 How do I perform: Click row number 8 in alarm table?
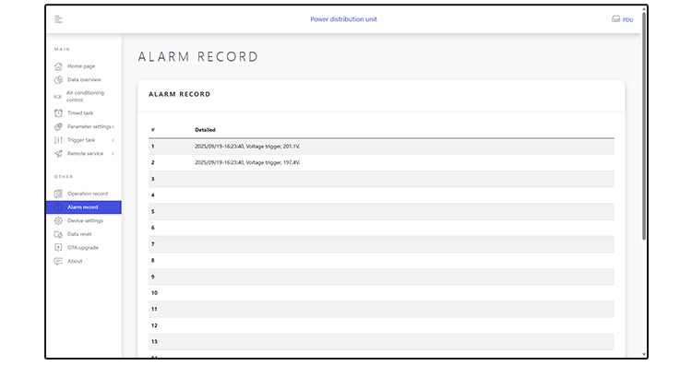[x=152, y=260]
